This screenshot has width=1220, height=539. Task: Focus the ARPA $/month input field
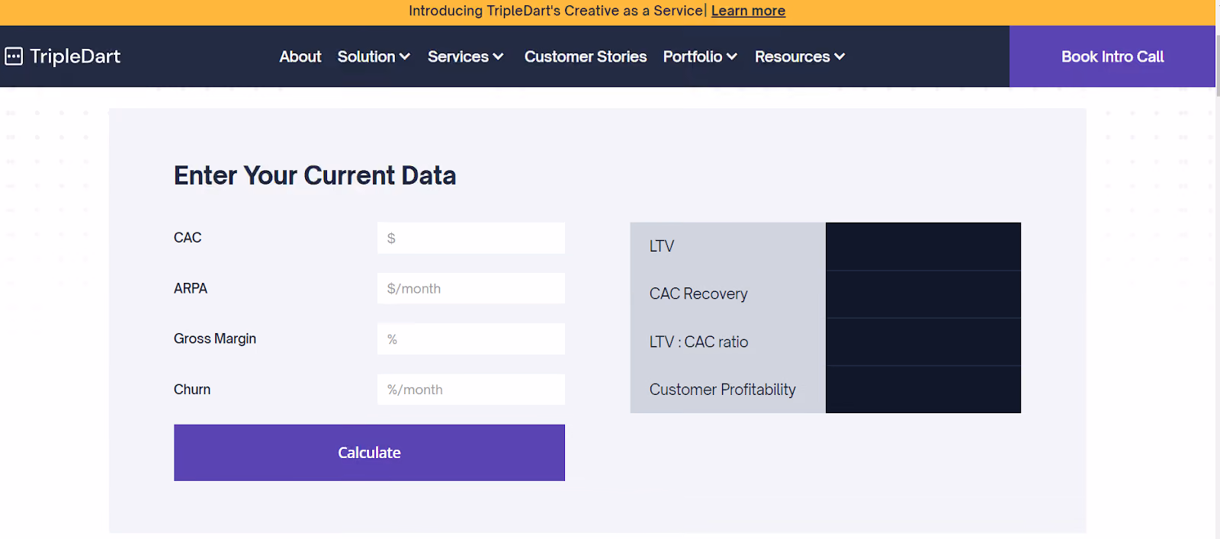(x=471, y=288)
